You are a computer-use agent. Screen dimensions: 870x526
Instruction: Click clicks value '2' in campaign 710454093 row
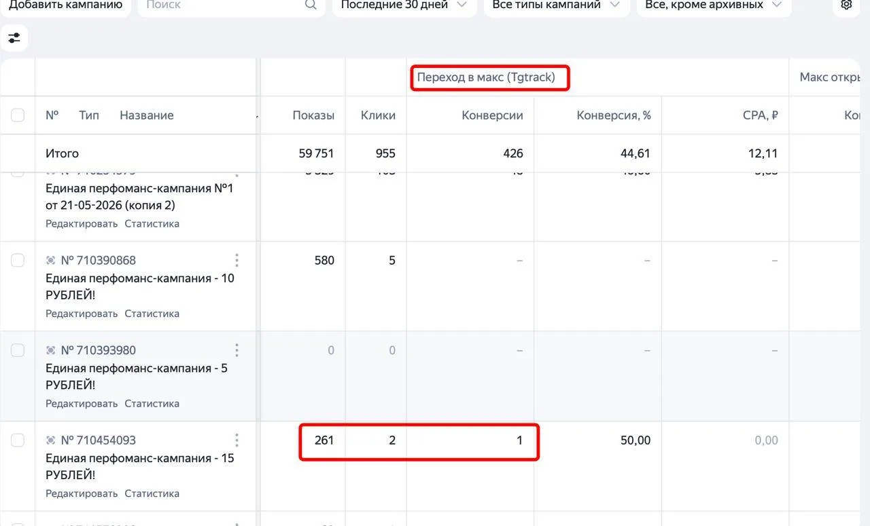pos(392,440)
